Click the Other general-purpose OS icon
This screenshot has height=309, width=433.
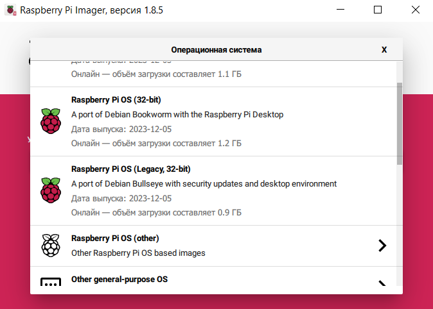(x=51, y=281)
